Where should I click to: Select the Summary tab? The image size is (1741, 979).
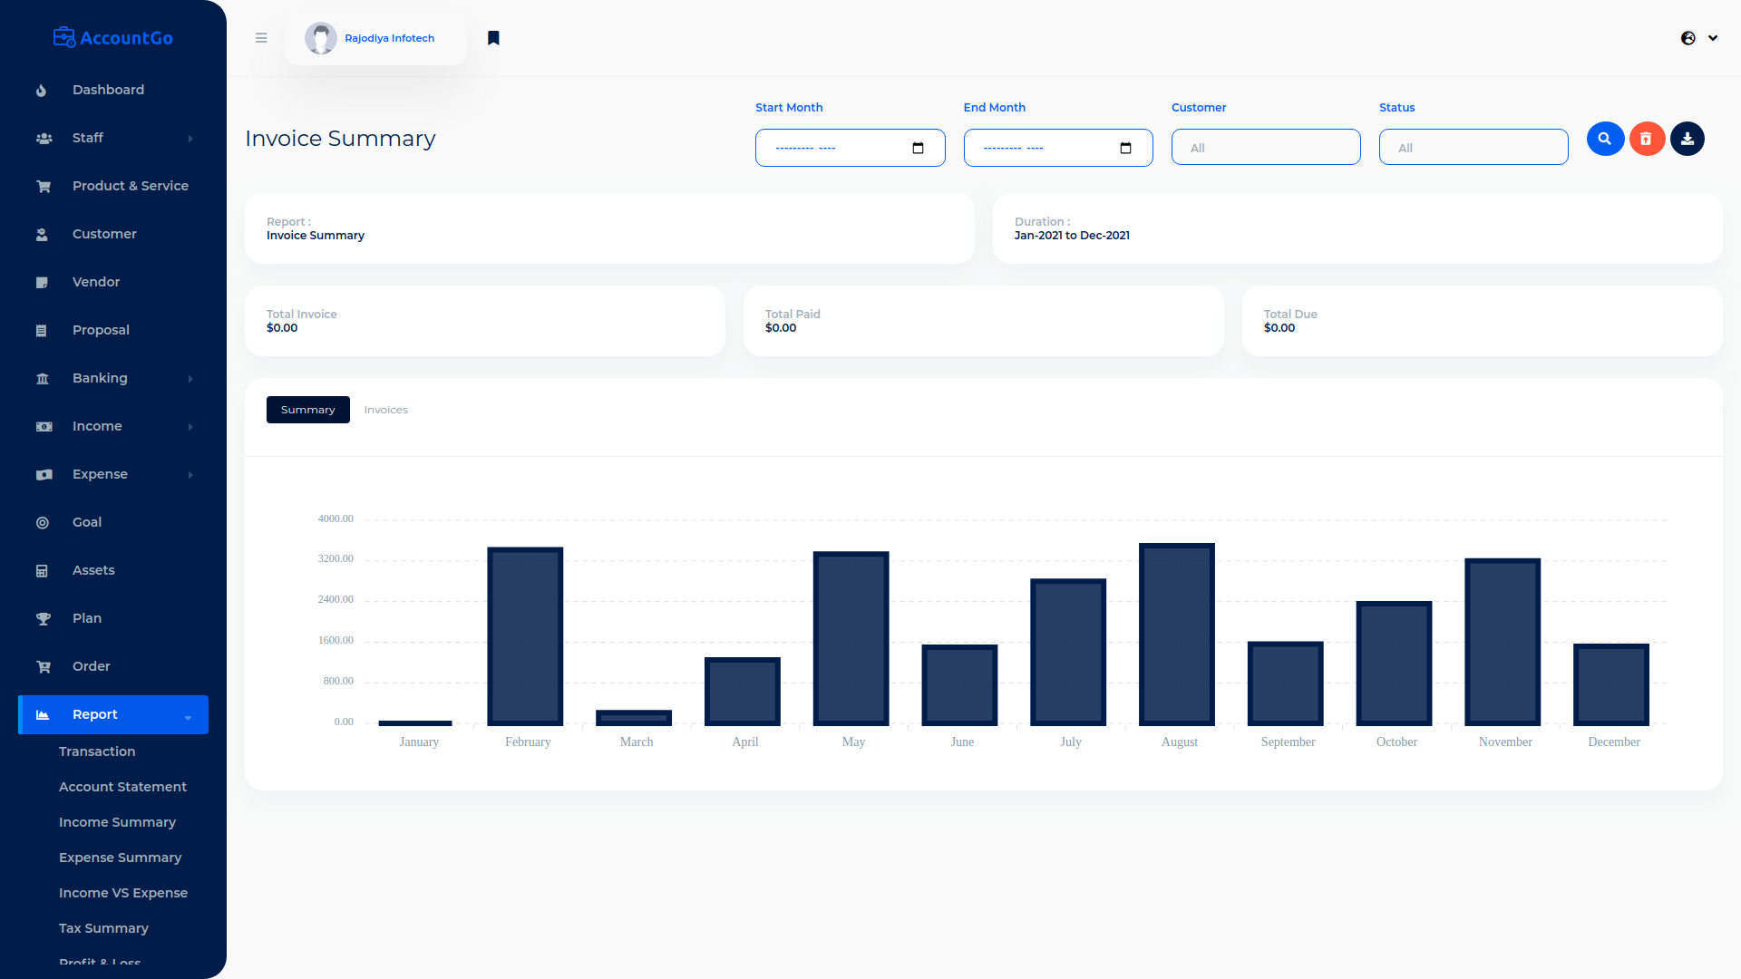(307, 410)
